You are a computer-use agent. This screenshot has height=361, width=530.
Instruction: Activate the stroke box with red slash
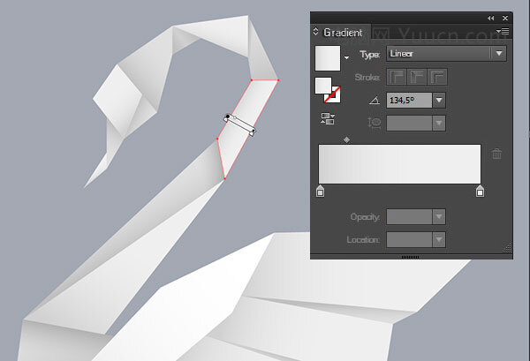[x=334, y=95]
